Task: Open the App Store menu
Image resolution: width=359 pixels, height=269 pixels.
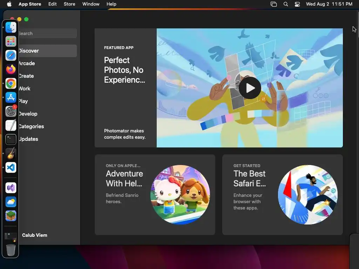Action: click(x=30, y=4)
